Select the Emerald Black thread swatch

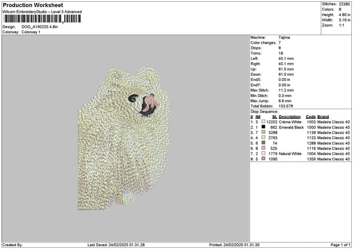pos(263,127)
